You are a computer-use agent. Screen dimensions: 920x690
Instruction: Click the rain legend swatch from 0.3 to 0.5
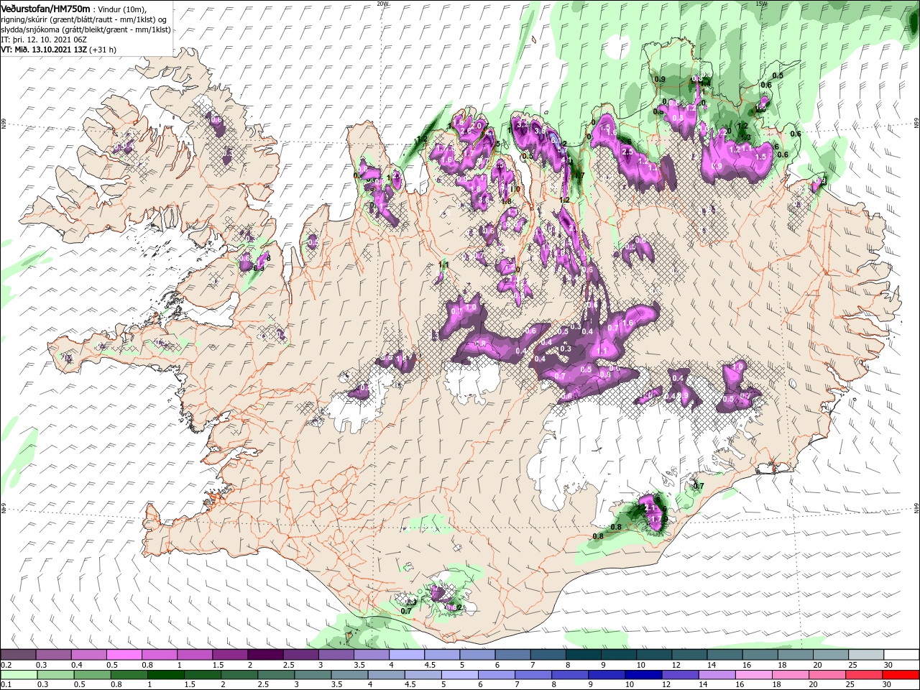55,675
